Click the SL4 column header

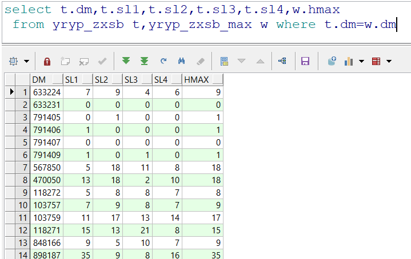[167, 79]
